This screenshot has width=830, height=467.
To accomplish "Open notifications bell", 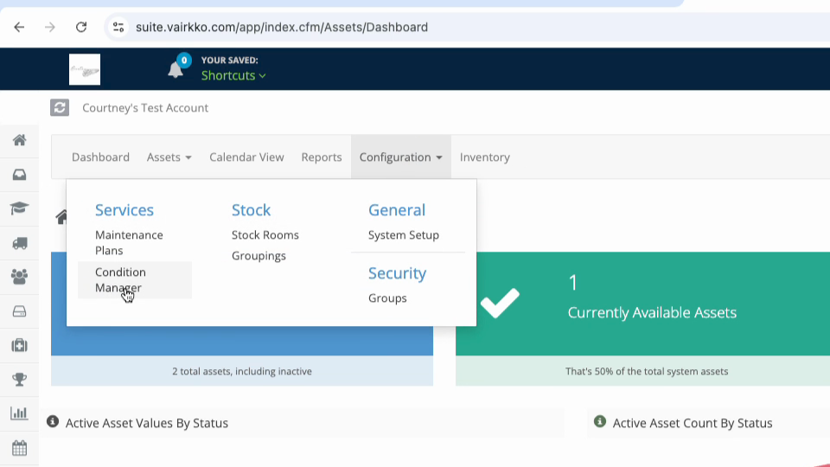I will point(176,69).
